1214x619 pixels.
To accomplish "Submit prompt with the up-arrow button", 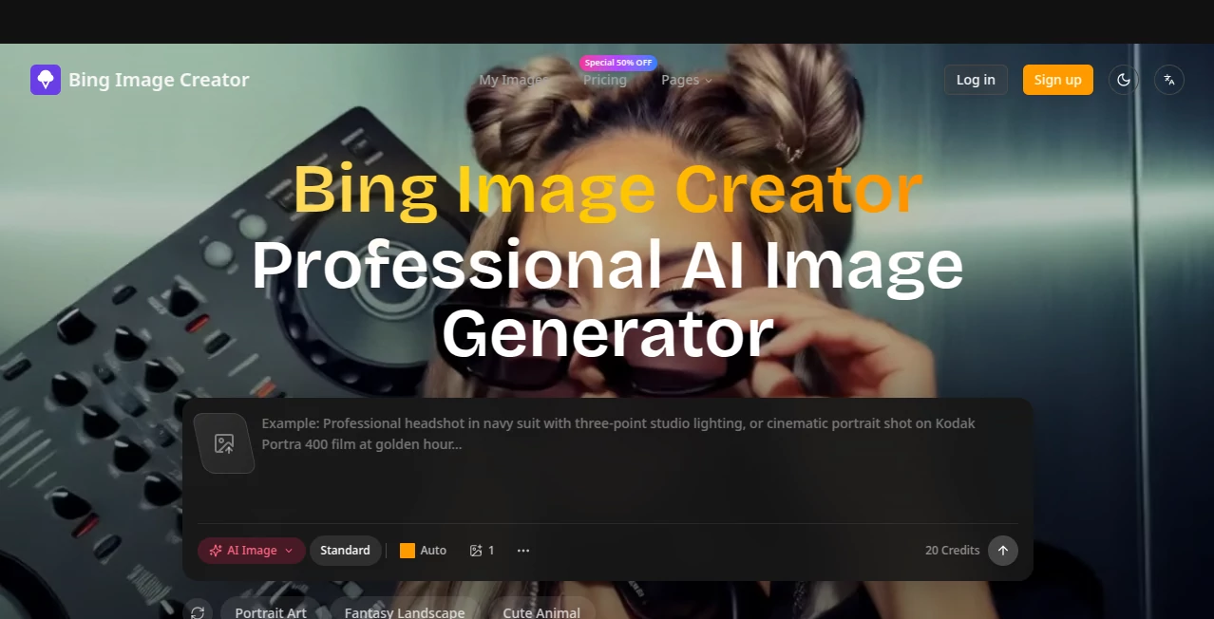I will click(x=1003, y=551).
